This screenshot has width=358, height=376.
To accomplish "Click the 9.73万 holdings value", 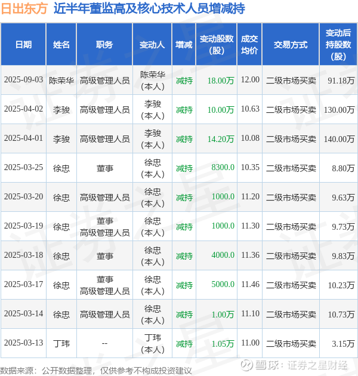I will point(343,227).
